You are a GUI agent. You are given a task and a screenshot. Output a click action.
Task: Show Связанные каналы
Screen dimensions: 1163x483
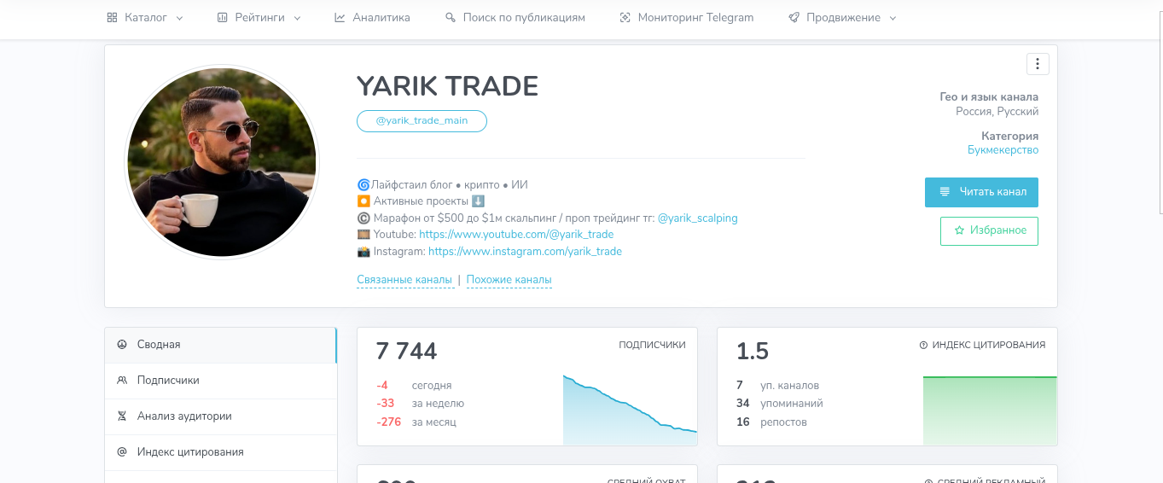(404, 280)
